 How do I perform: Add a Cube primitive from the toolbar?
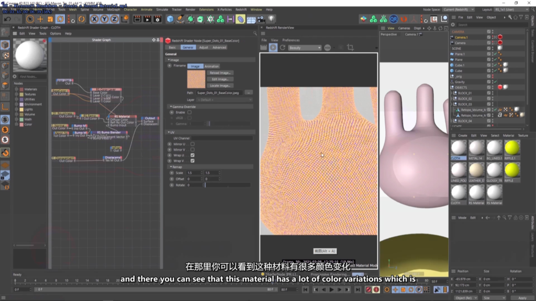(170, 19)
